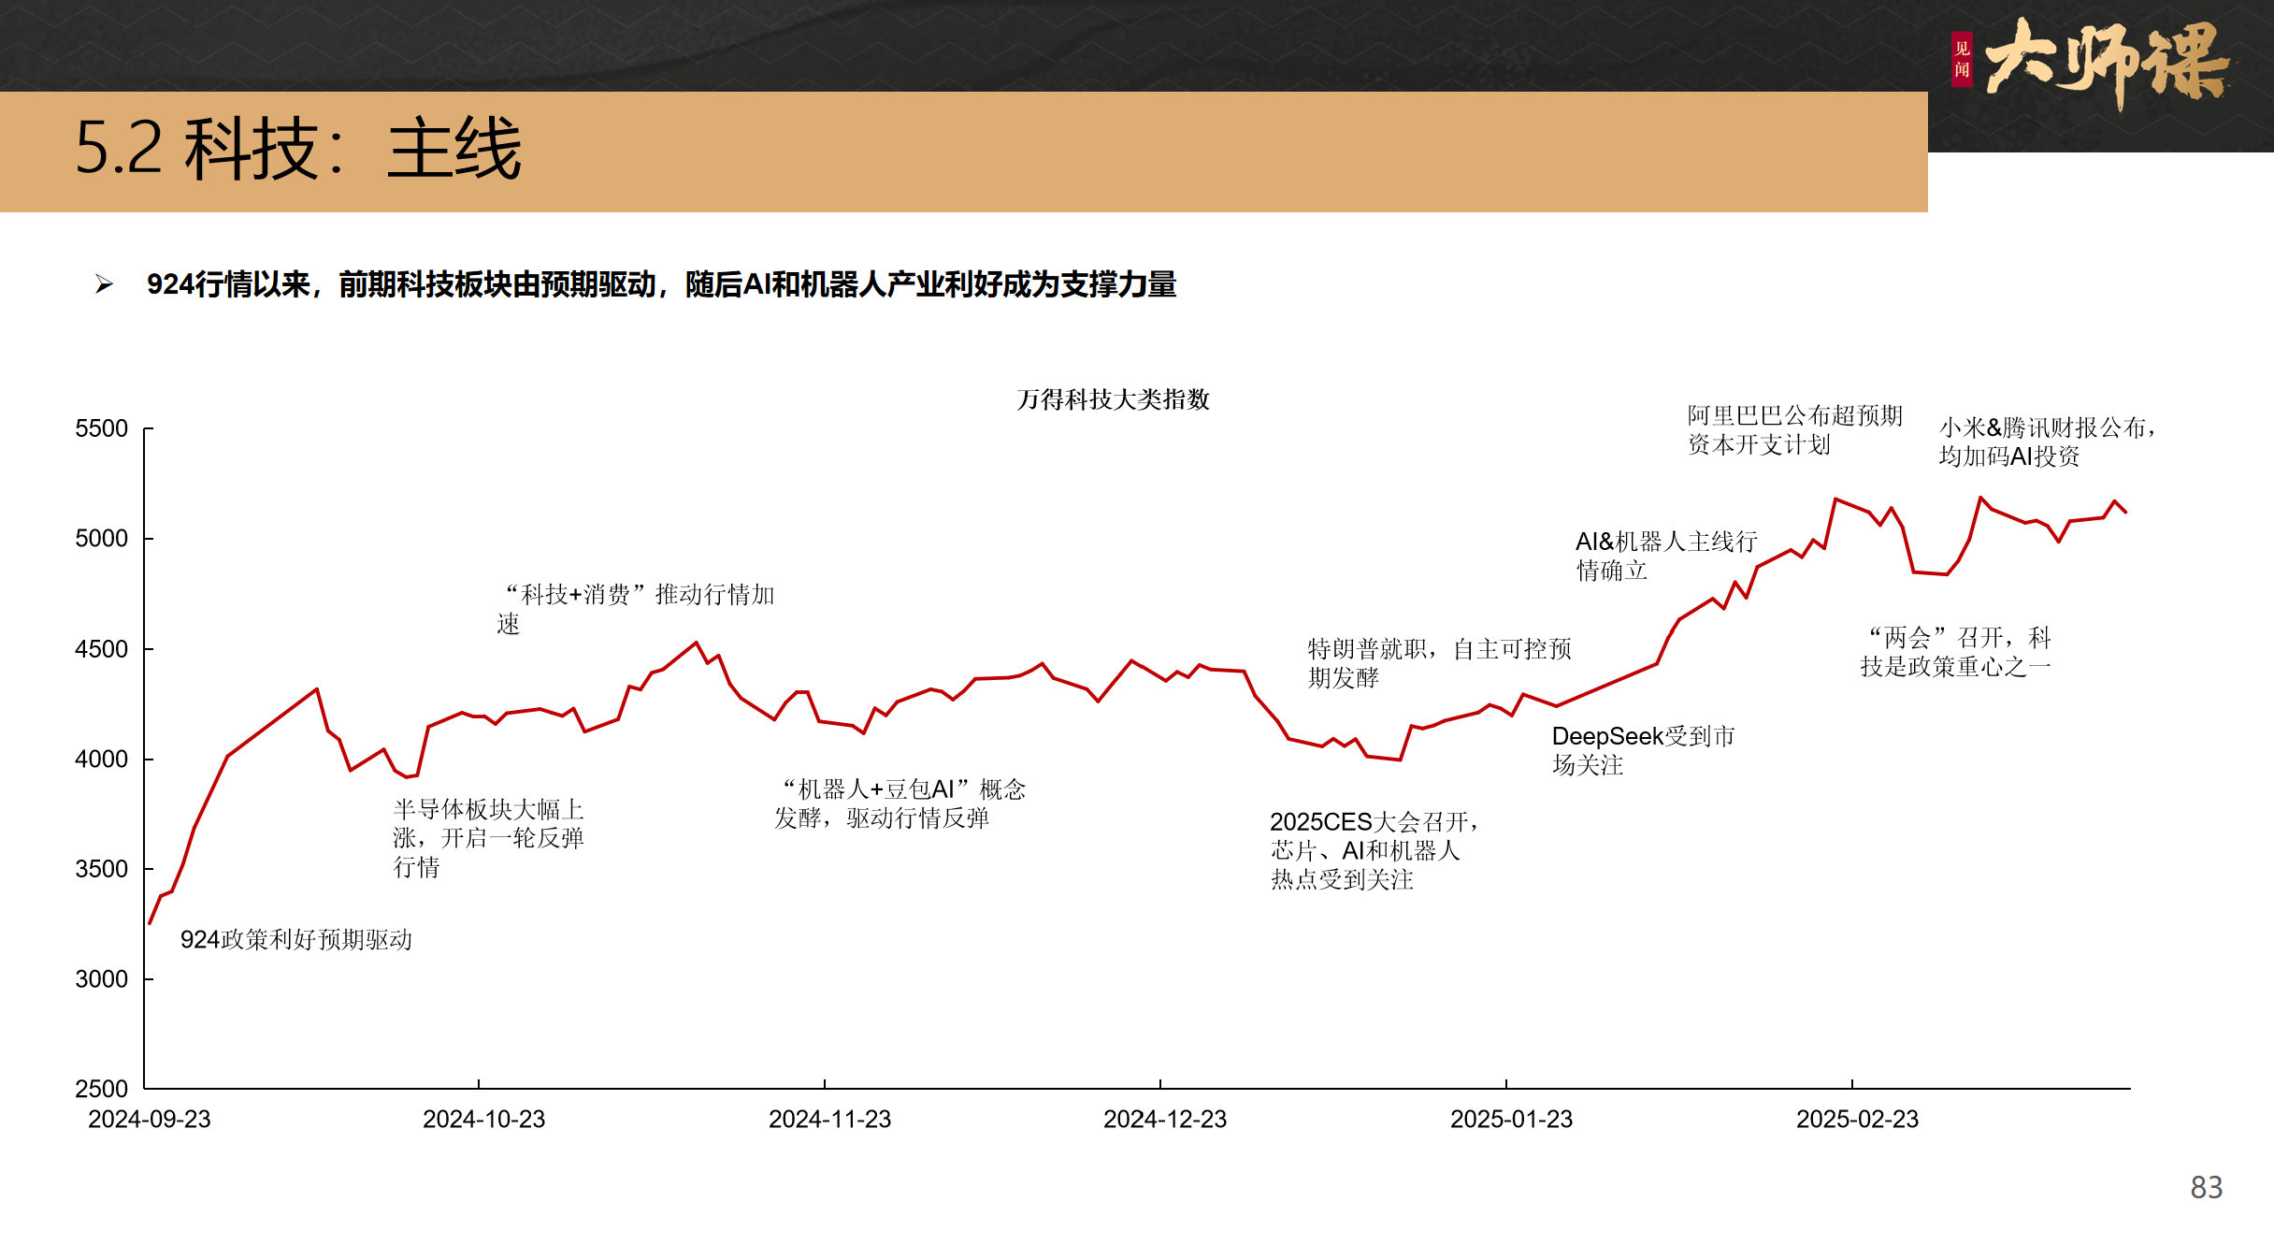Select the slide title '5.2 科技：主线'
The image size is (2274, 1259).
point(298,150)
